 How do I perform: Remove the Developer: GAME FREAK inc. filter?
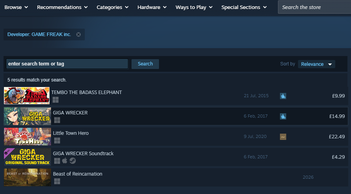(x=79, y=34)
